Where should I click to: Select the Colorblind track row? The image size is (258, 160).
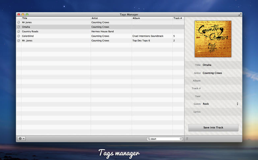[100, 36]
